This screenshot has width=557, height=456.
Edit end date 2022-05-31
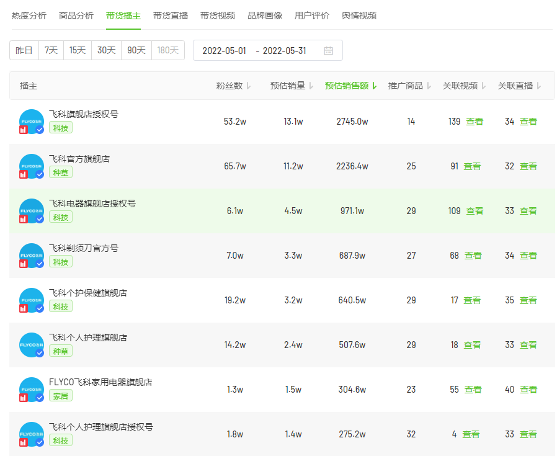[284, 51]
